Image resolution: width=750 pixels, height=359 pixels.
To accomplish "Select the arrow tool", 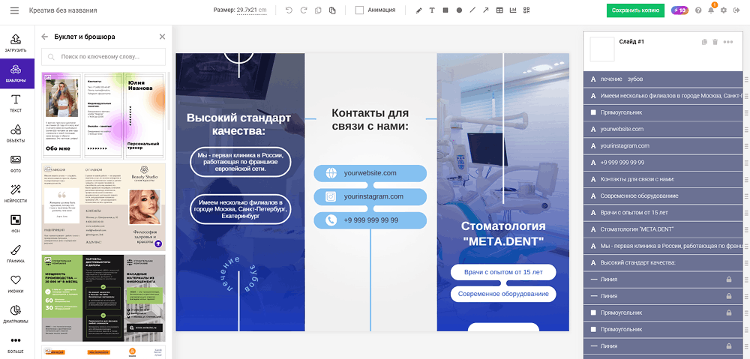I will click(x=486, y=10).
